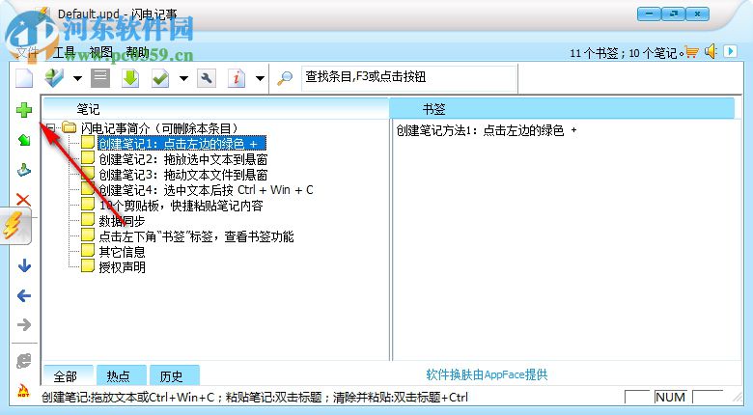753x415 pixels.
Task: Click the new blank document icon
Action: click(x=24, y=78)
